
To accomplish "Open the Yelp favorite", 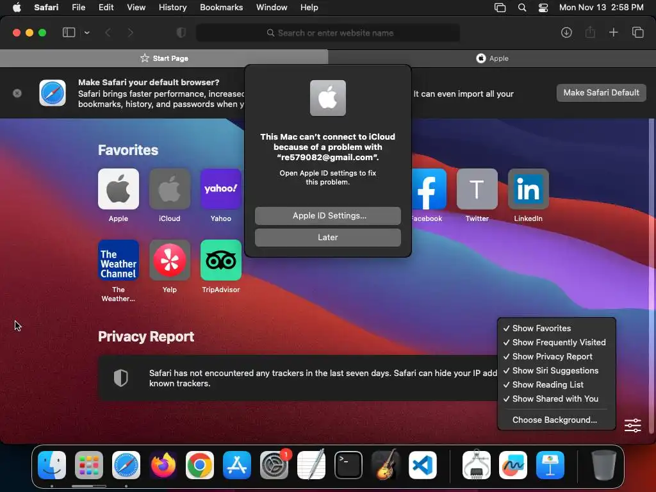I will pos(169,260).
